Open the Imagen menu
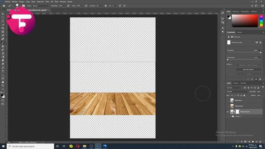The width and height of the screenshot is (265, 149). point(22,2)
